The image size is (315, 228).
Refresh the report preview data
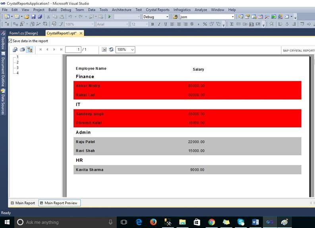111,50
